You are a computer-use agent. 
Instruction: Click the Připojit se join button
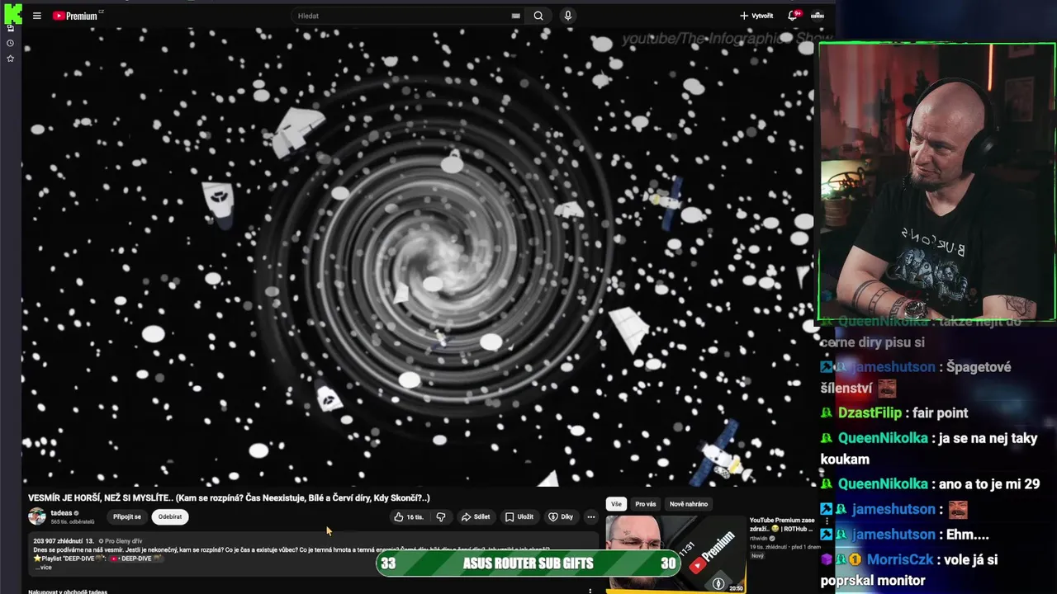click(x=127, y=516)
